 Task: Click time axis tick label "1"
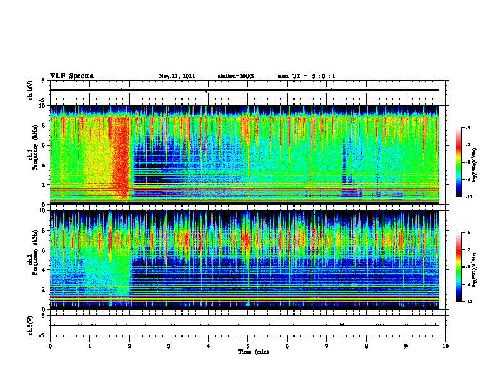[x=89, y=346]
